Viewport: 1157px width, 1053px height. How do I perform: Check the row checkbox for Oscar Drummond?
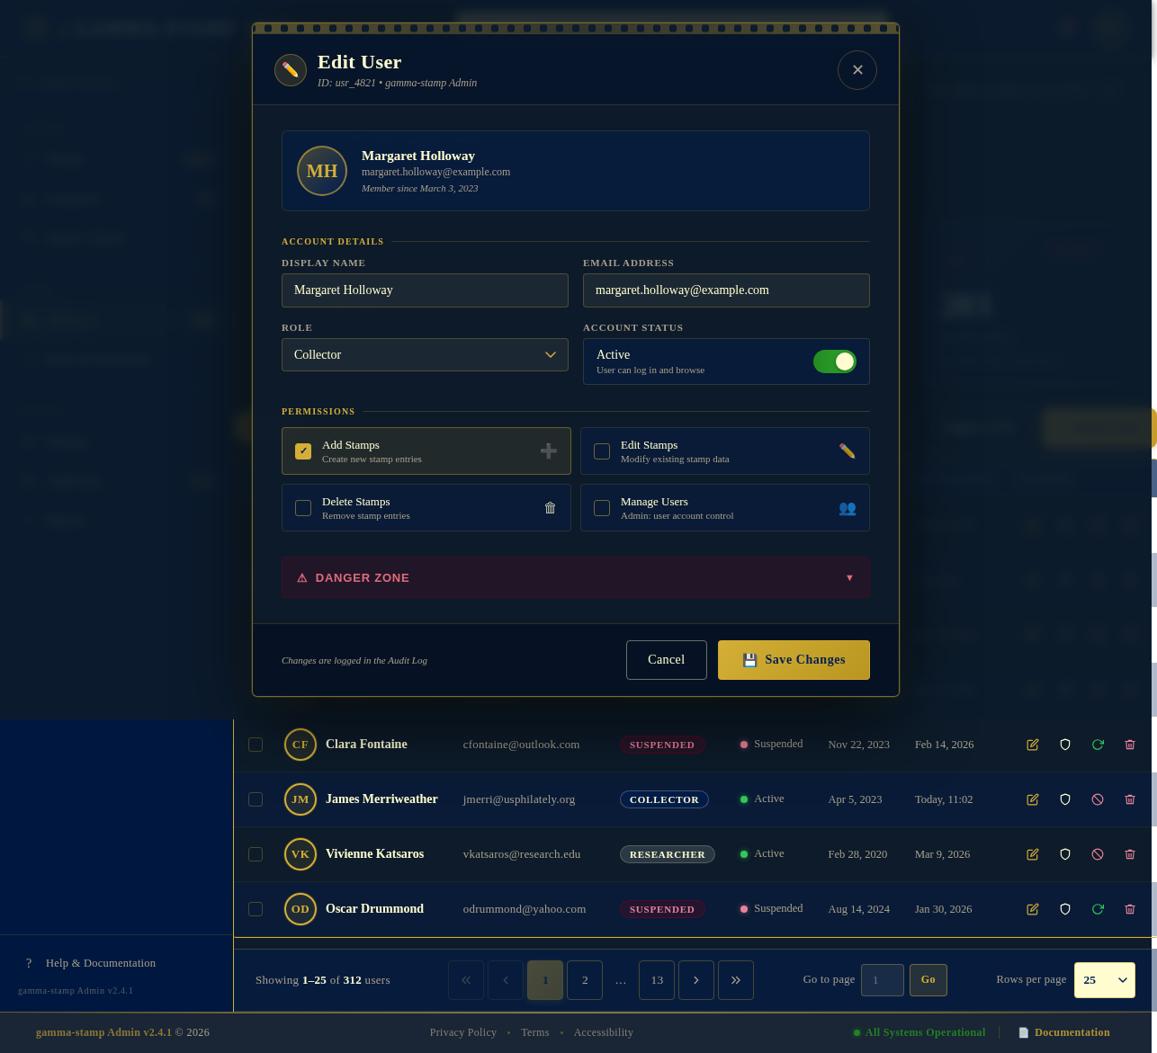[256, 909]
